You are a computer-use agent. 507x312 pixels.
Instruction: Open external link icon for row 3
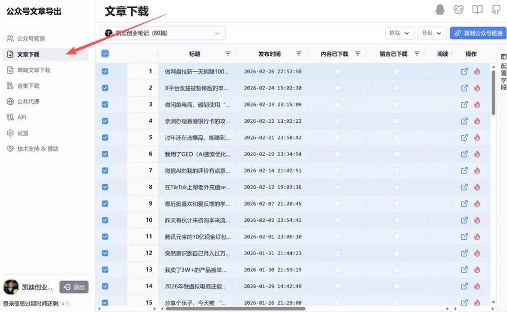tap(464, 104)
